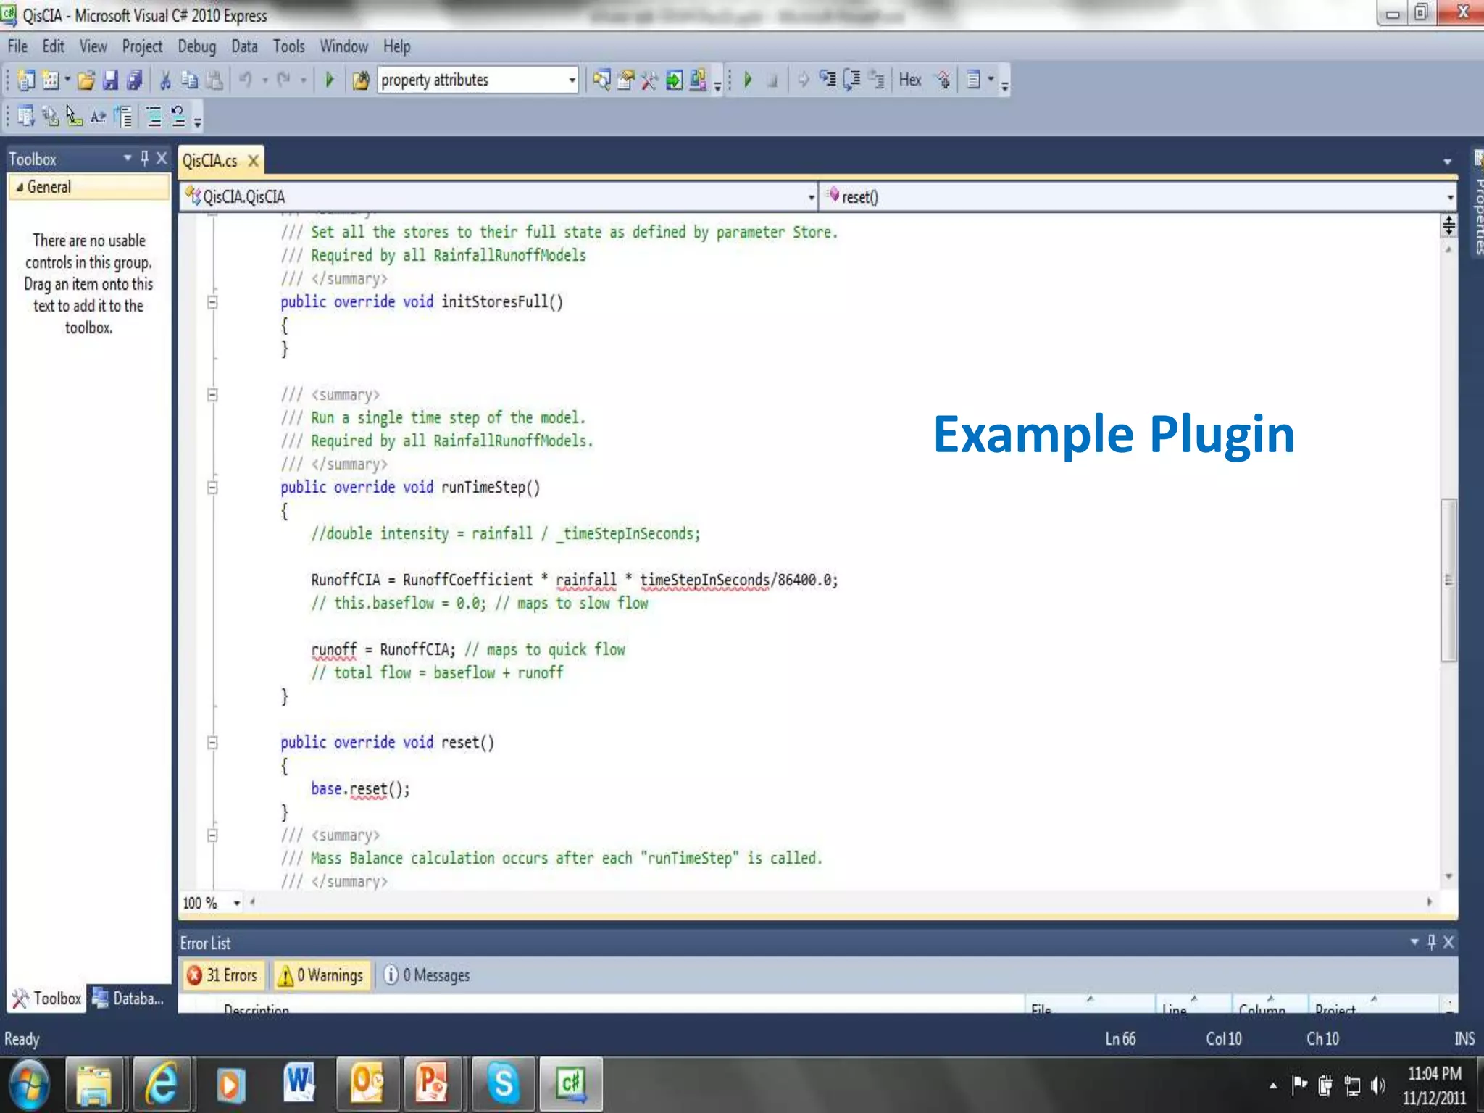Collapse the initStoresFull() method outline

[212, 302]
